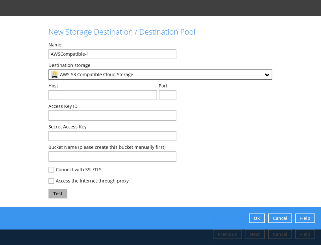The height and width of the screenshot is (245, 321).
Task: Open the AWS S3 Compatible Cloud Storage combo box
Action: [160, 75]
